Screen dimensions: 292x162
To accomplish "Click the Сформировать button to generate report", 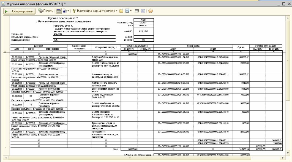I will 19,11.
